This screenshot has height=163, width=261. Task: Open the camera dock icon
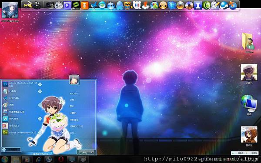click(x=50, y=5)
